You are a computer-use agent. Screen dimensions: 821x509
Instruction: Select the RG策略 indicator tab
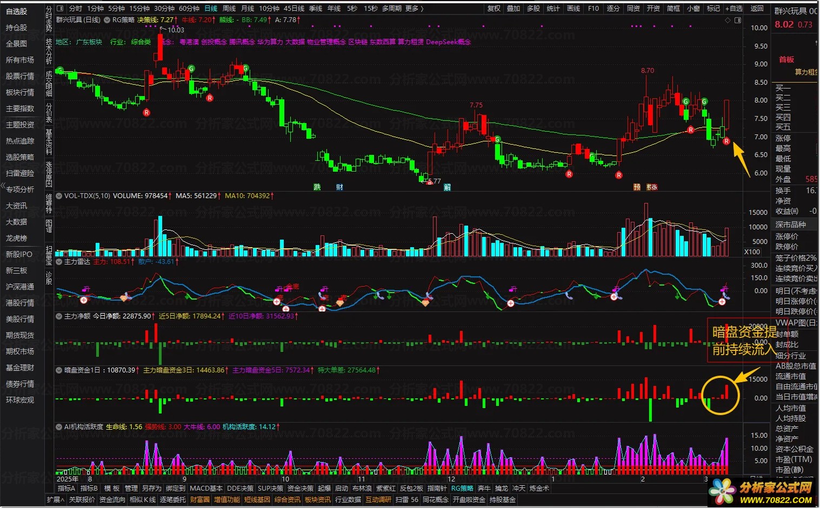tap(462, 488)
